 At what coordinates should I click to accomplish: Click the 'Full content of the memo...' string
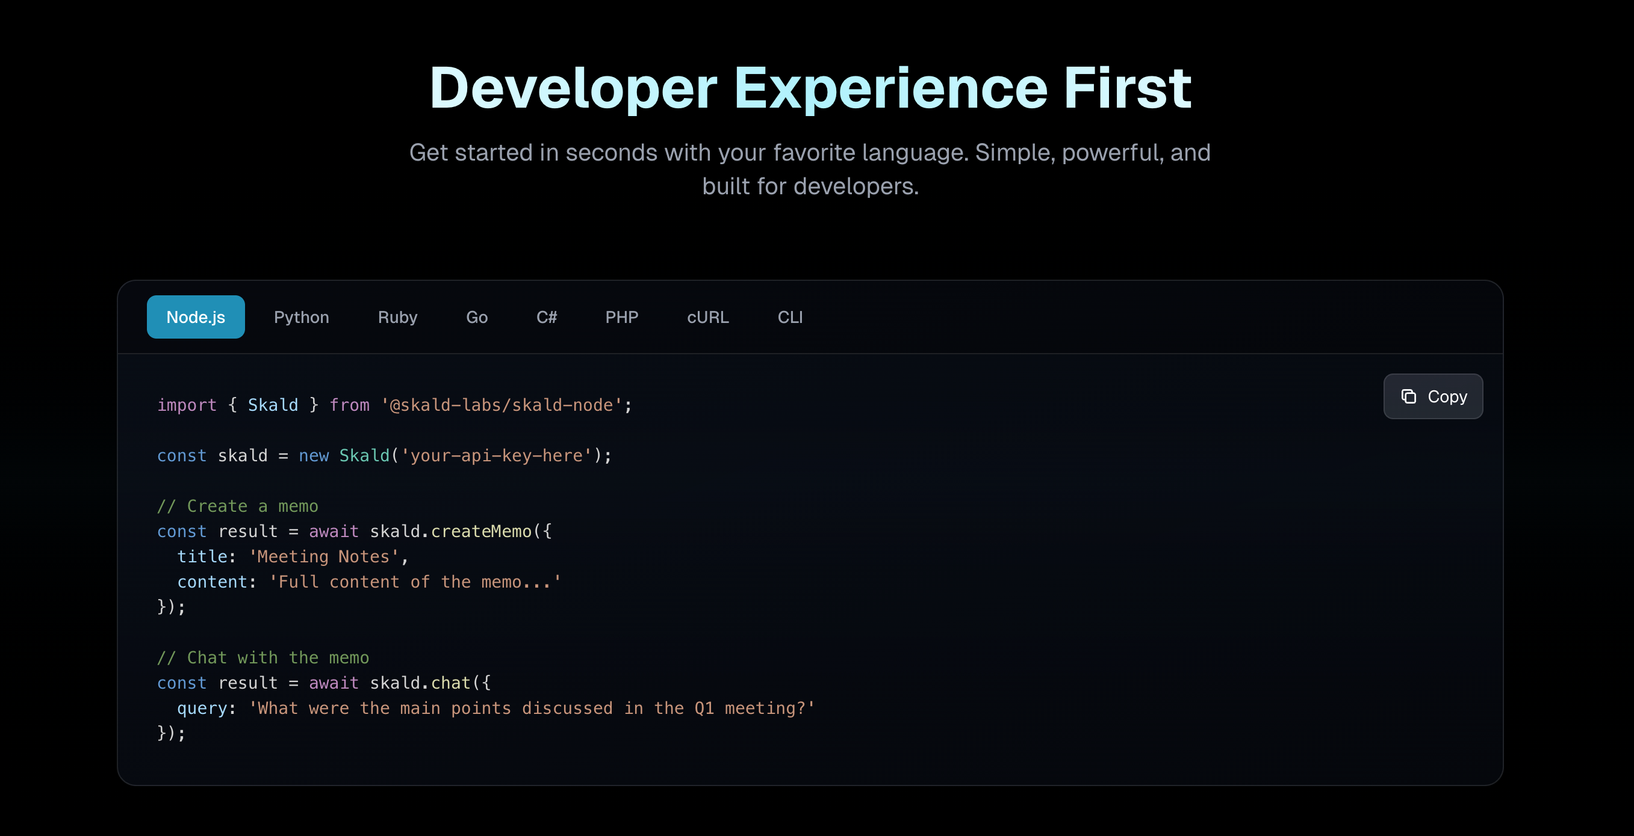[415, 582]
